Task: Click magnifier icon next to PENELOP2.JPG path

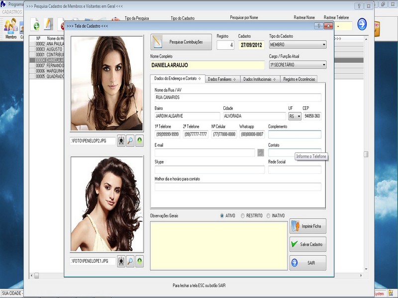Action: point(130,141)
